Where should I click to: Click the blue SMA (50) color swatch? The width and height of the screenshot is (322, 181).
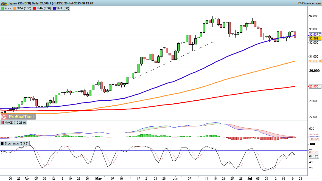tap(54, 8)
